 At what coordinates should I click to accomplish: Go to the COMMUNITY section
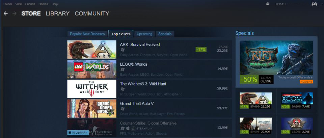coord(92,13)
